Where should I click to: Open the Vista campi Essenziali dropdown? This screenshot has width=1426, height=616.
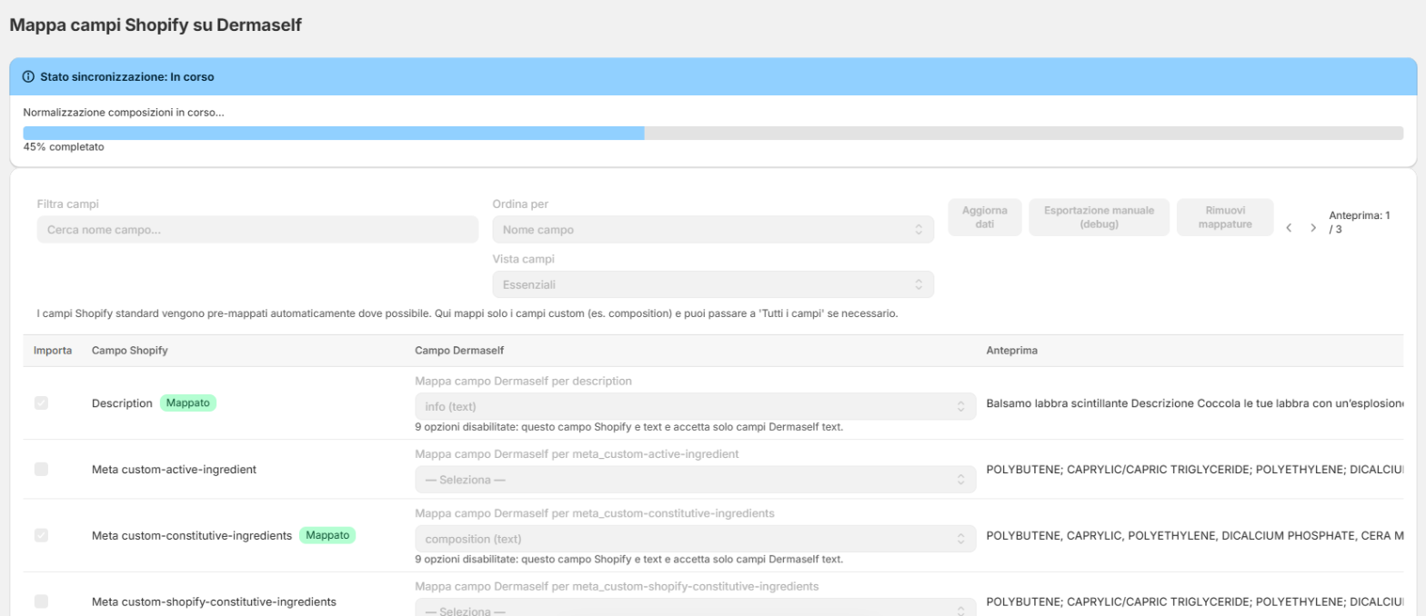click(713, 284)
